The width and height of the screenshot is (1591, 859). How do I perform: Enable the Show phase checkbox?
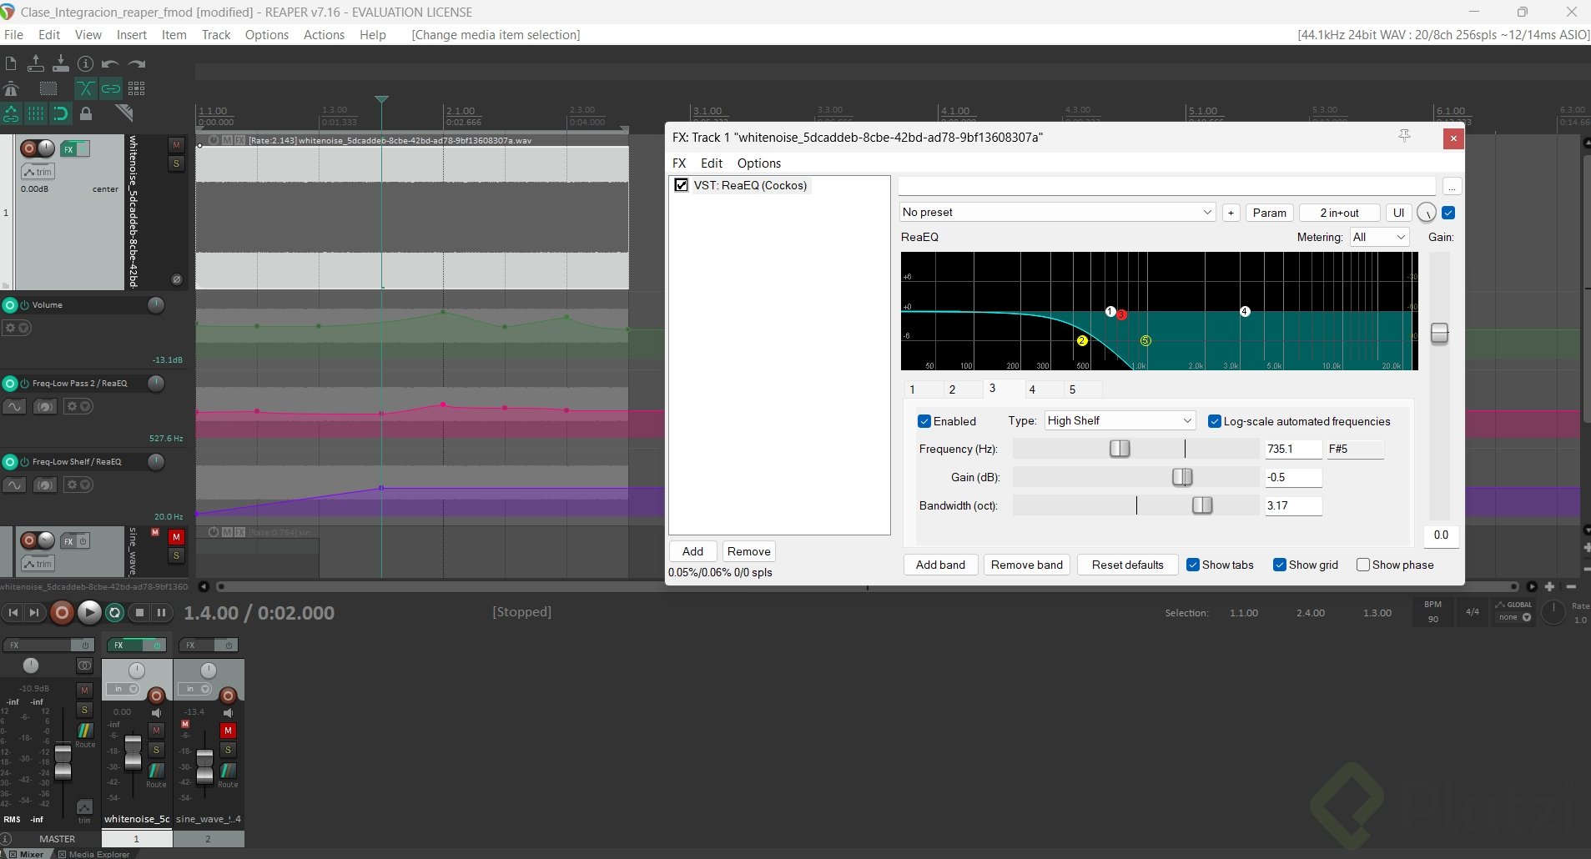pos(1363,565)
